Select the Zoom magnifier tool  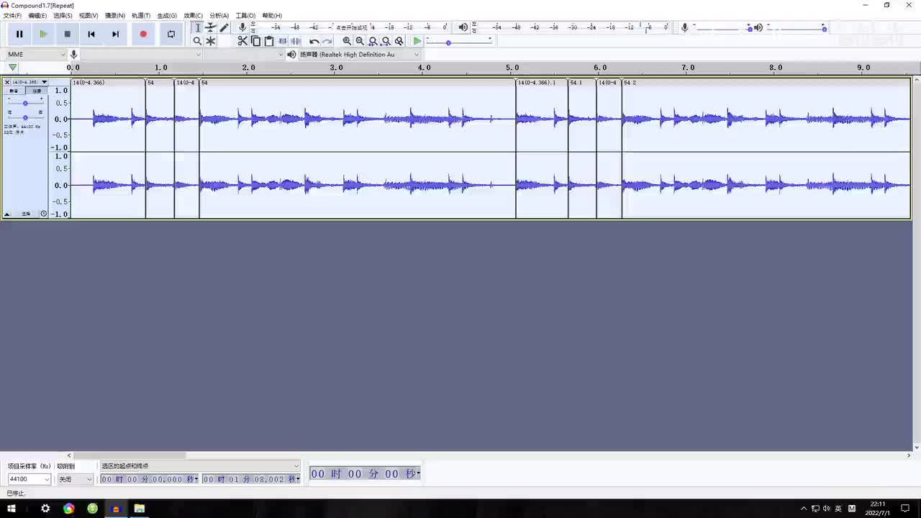(198, 41)
